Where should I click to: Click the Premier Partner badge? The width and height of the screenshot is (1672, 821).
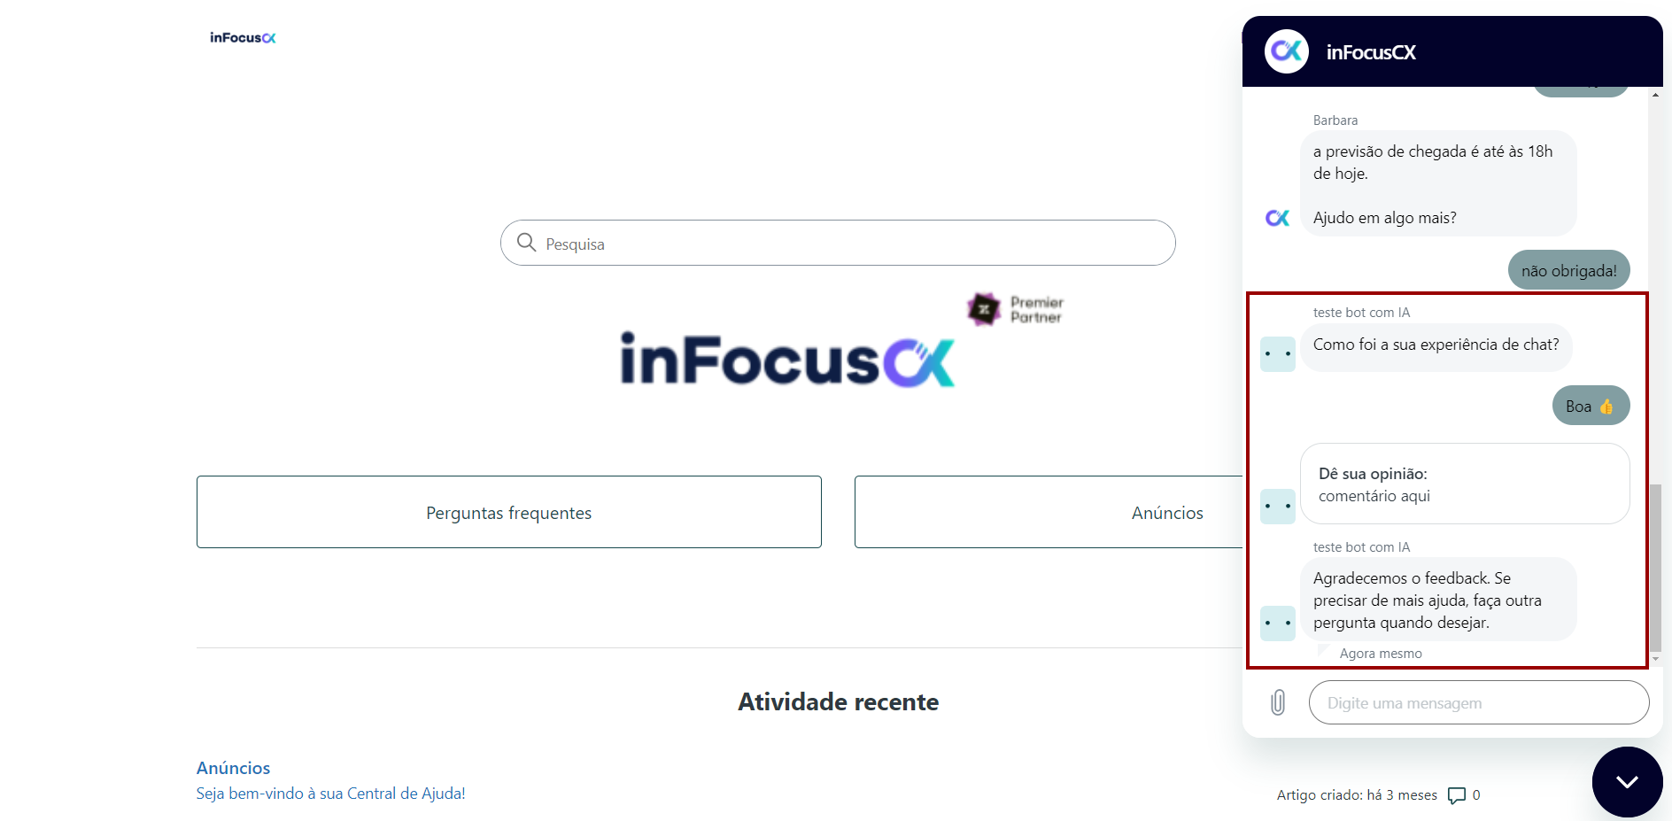coord(1015,309)
